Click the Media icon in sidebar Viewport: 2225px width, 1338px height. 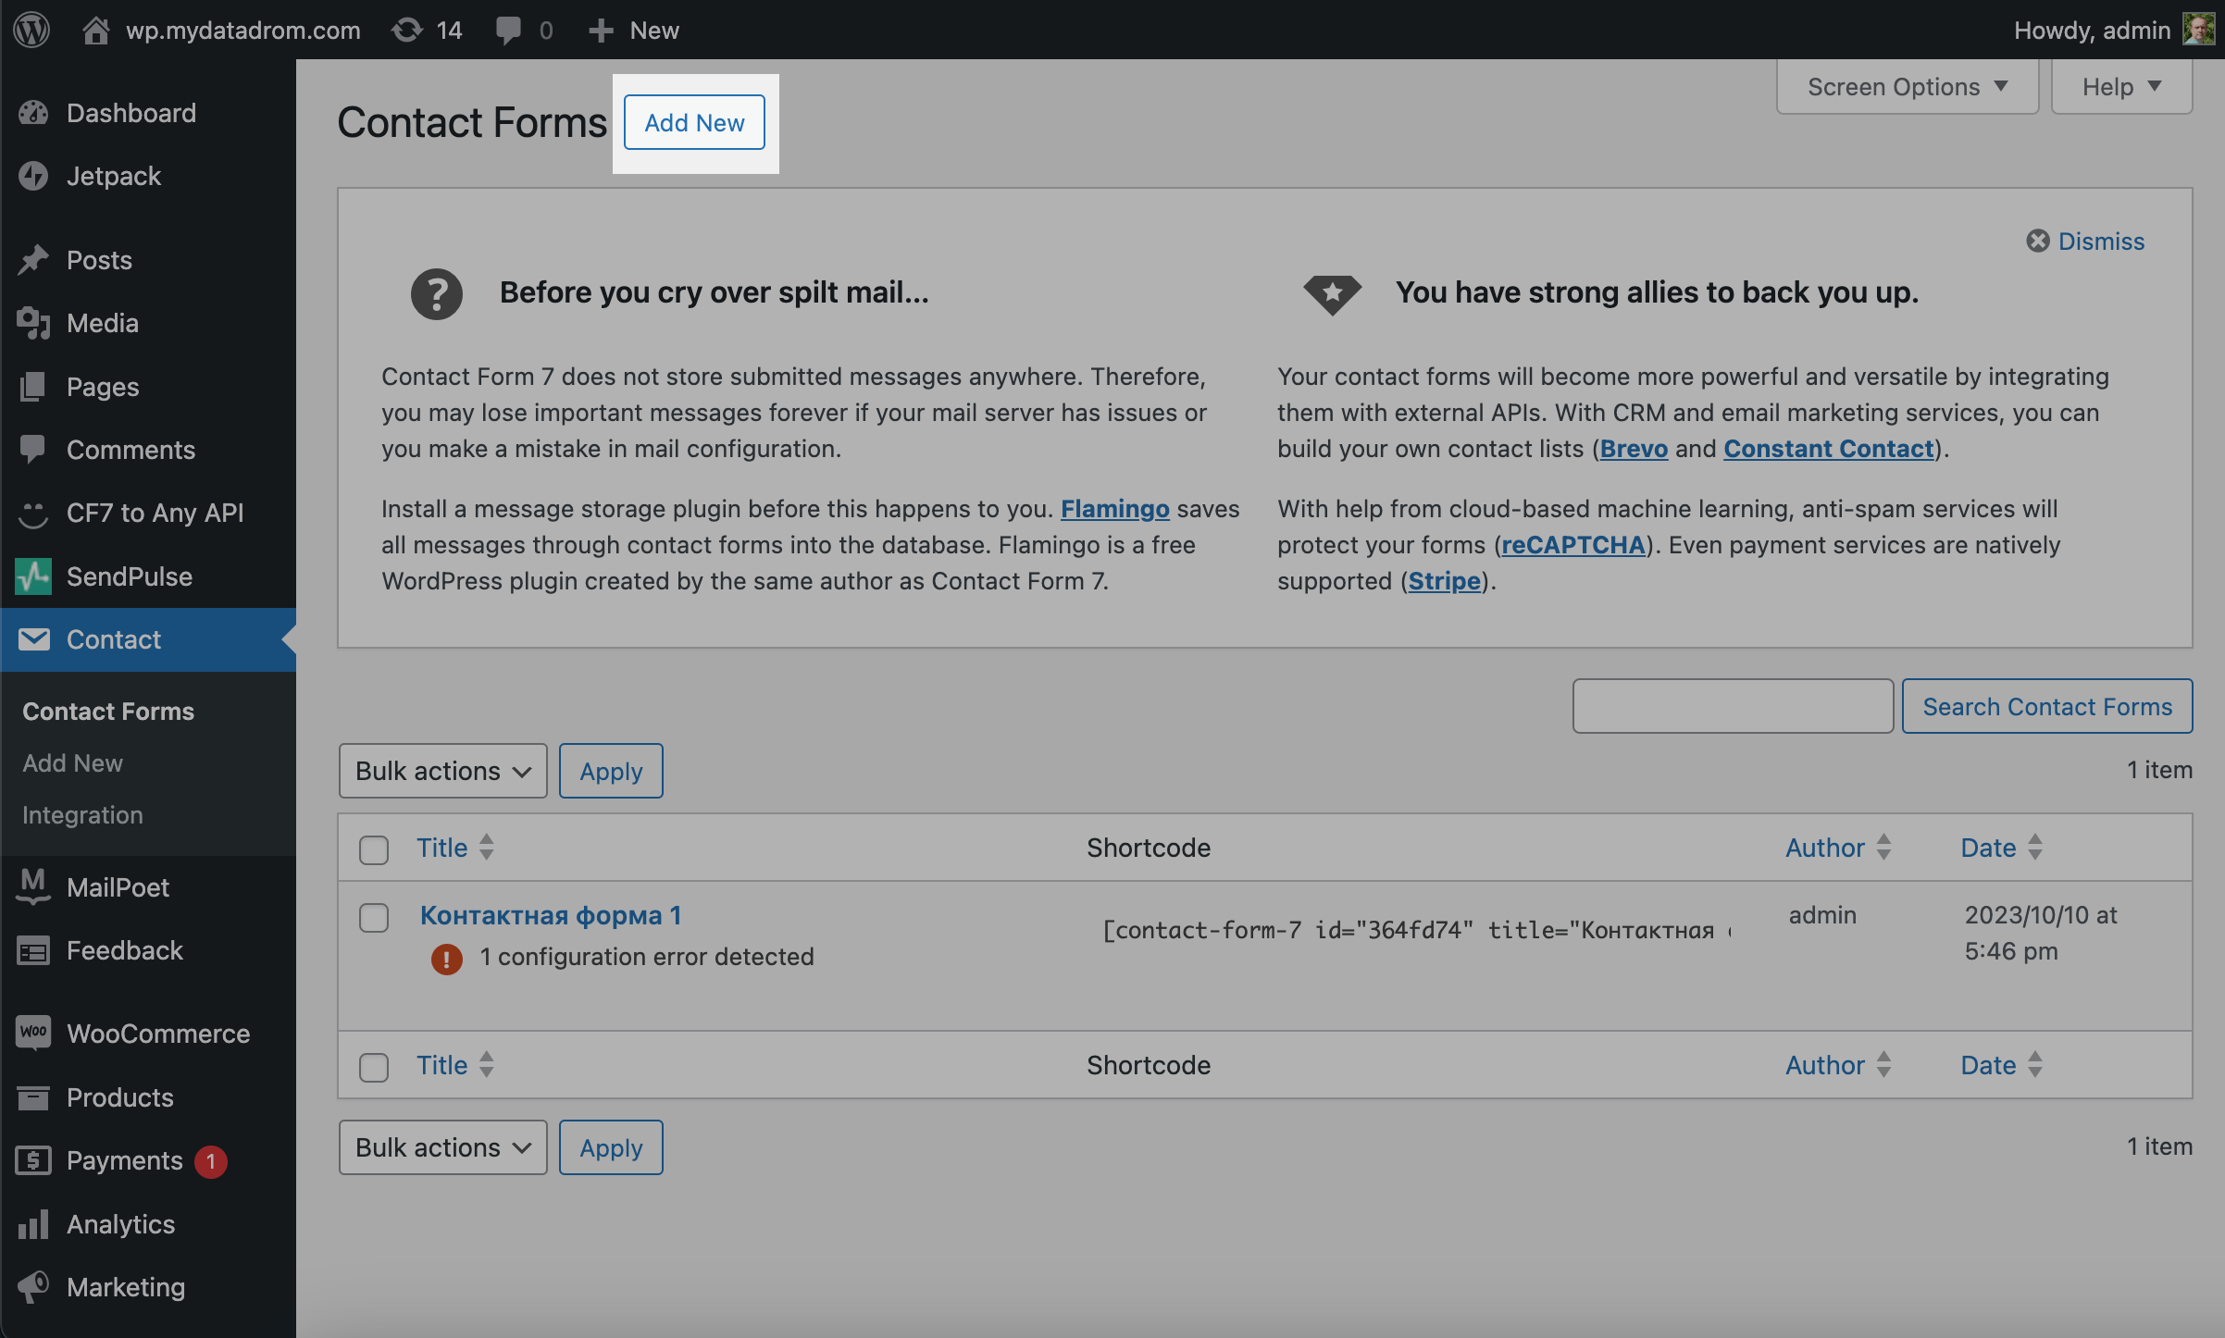click(x=33, y=323)
